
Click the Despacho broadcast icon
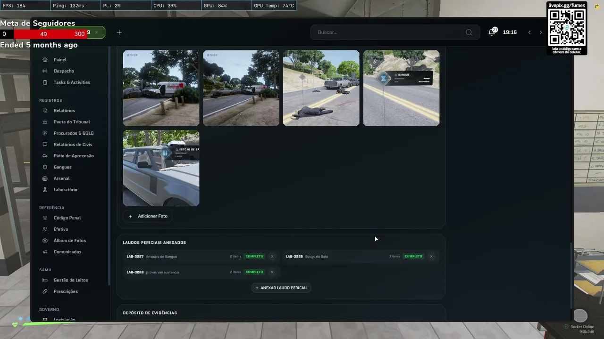45,71
